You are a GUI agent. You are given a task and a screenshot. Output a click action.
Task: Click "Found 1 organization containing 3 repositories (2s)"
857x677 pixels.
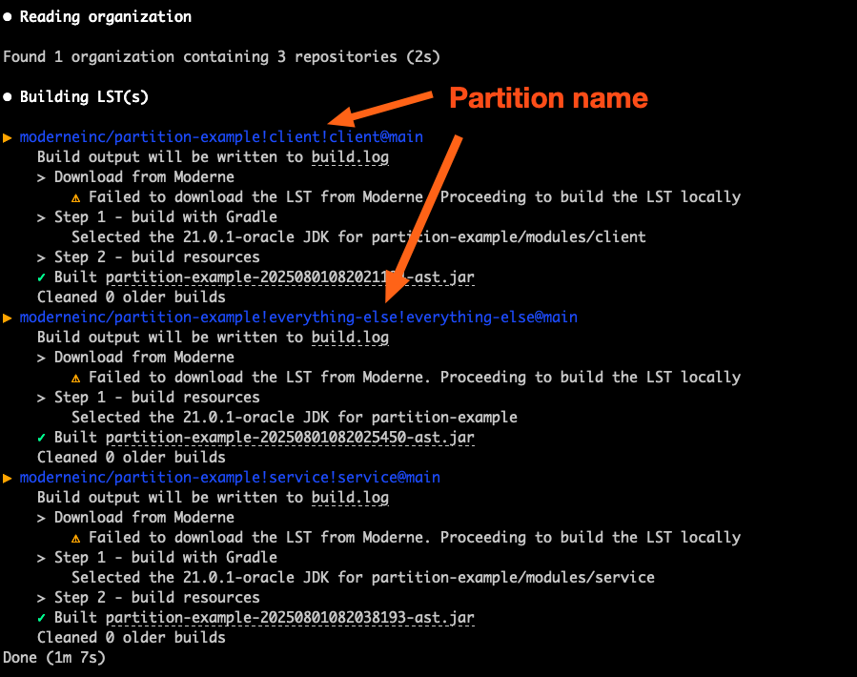coord(221,57)
